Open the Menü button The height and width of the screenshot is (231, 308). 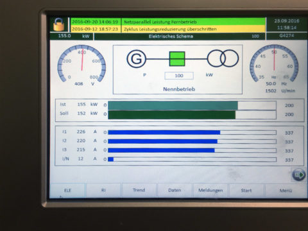tap(286, 190)
